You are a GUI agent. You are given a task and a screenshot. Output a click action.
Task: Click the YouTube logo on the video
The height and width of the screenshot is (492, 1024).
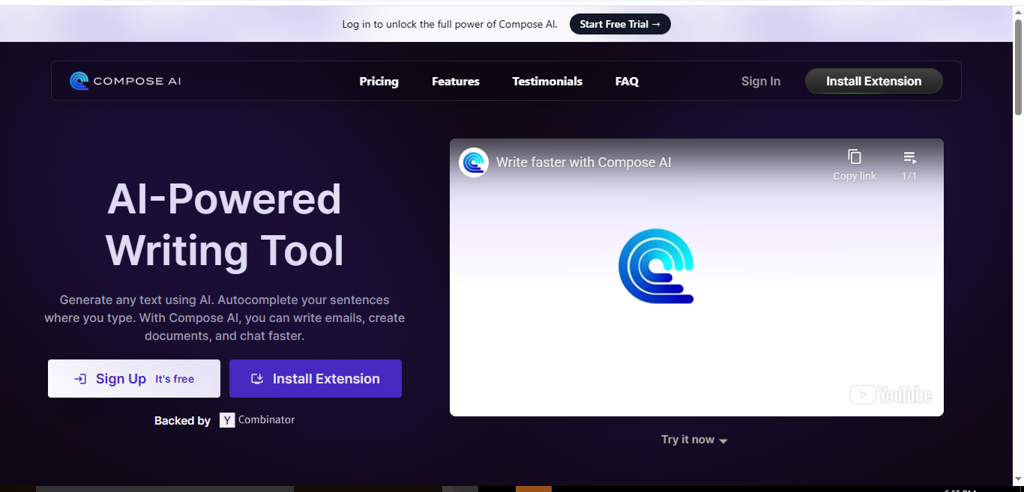click(x=891, y=395)
